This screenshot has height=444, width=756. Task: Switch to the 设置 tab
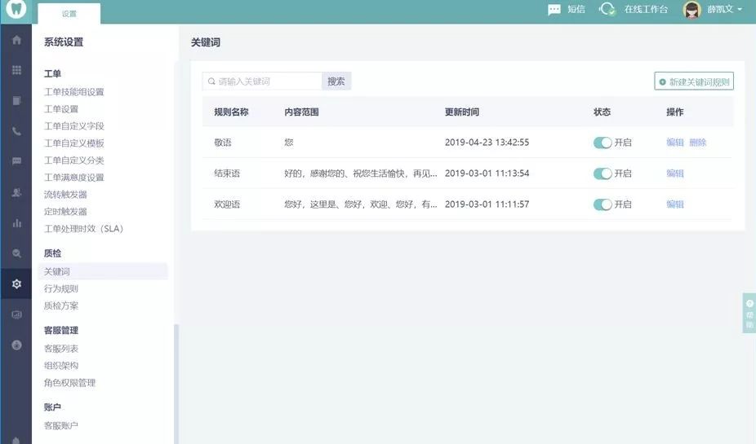(69, 14)
